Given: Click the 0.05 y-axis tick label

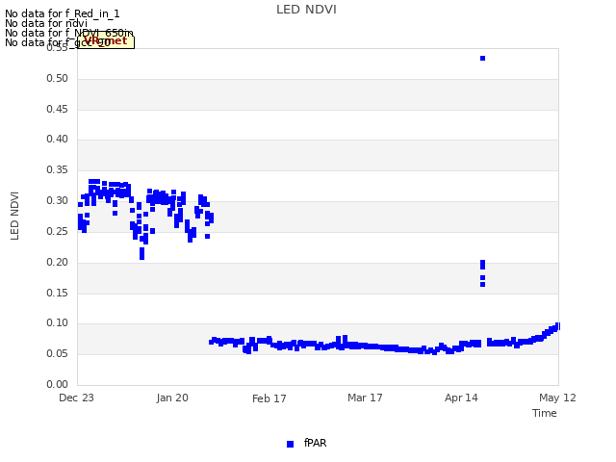Looking at the screenshot, I should click(x=58, y=353).
